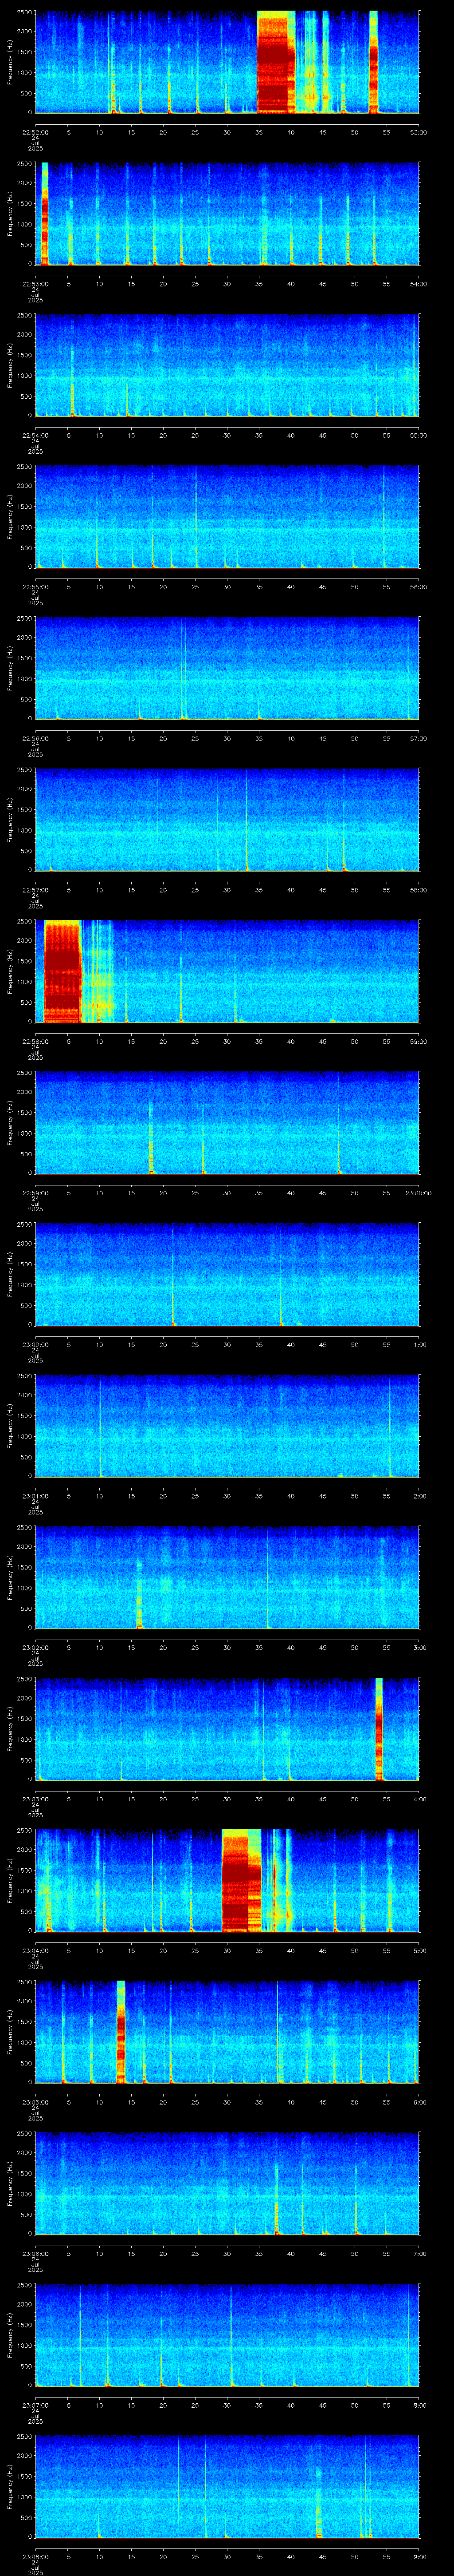Select the large red burst in the 22:58 panel
454x2576 pixels.
(62, 972)
